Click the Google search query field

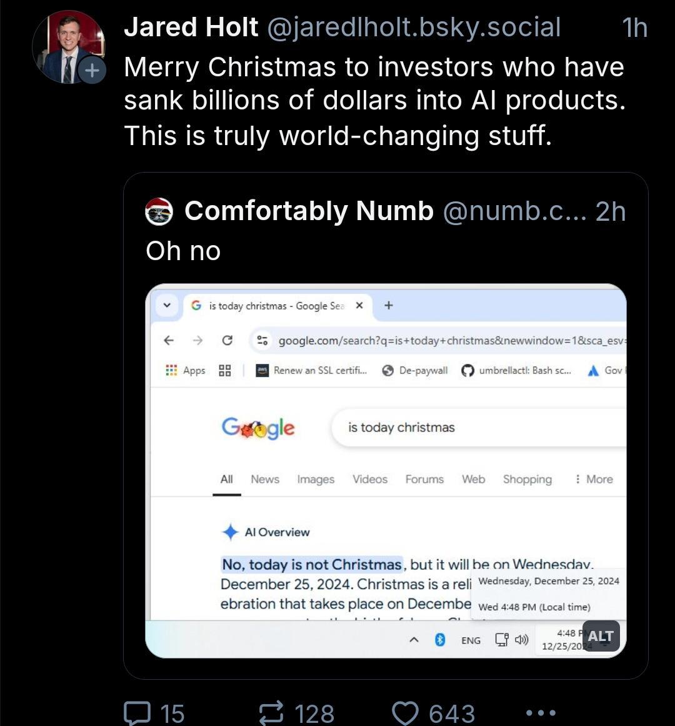pos(479,427)
